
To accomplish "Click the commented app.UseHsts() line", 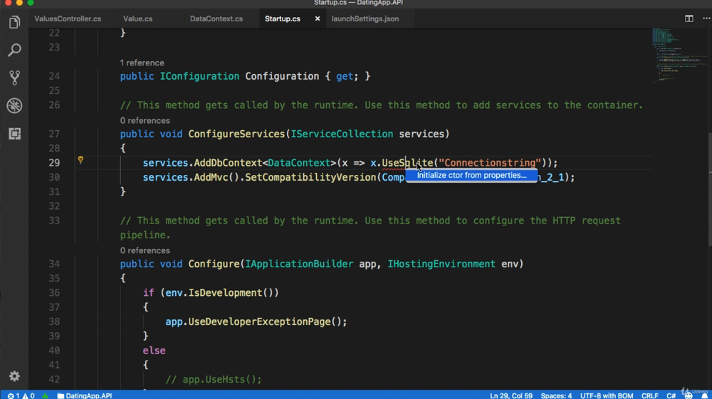I will 214,379.
